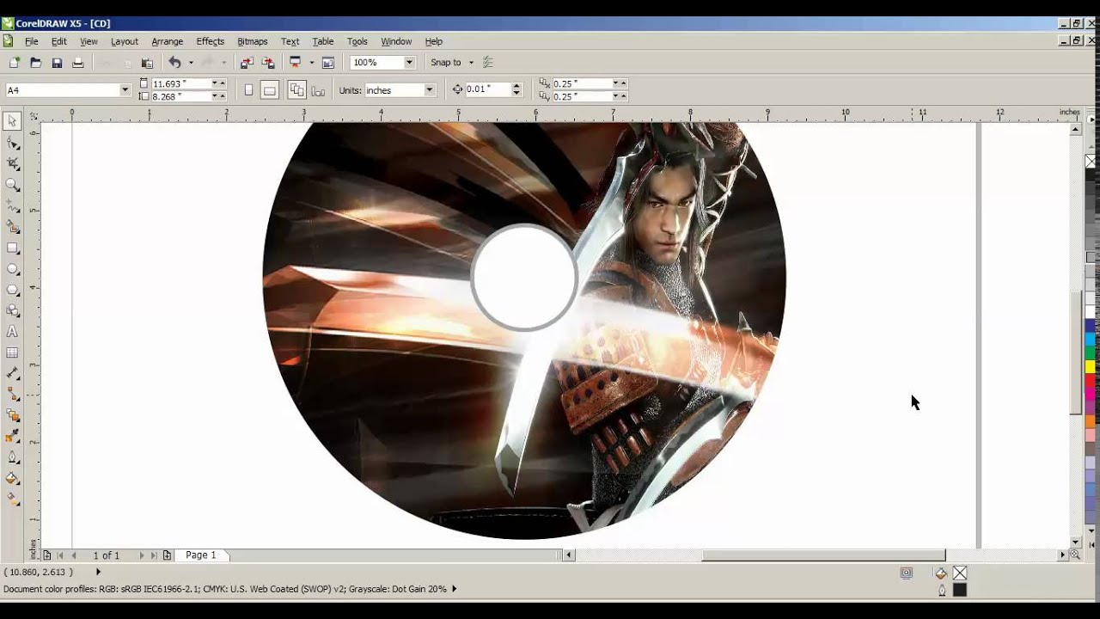The height and width of the screenshot is (619, 1100).
Task: Open the Welcome Screen
Action: [327, 63]
